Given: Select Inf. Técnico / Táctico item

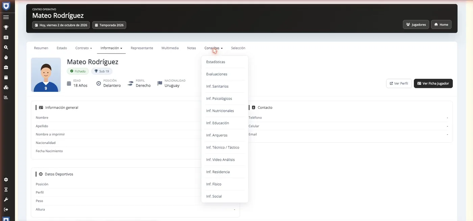Looking at the screenshot, I should 225,147.
